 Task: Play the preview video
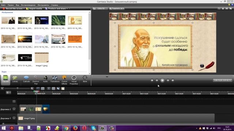point(162,80)
